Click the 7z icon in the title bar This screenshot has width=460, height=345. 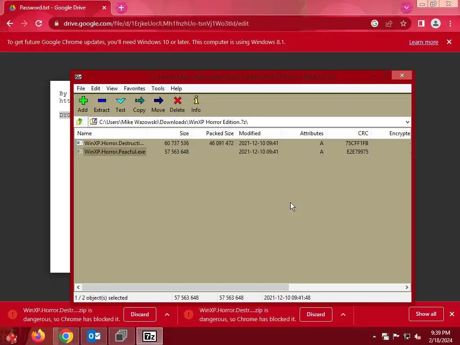pos(78,77)
